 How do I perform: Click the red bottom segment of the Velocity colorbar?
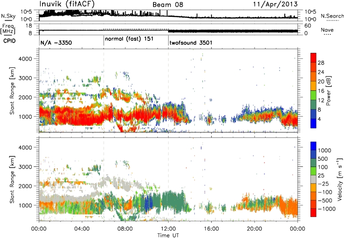[x=313, y=213]
